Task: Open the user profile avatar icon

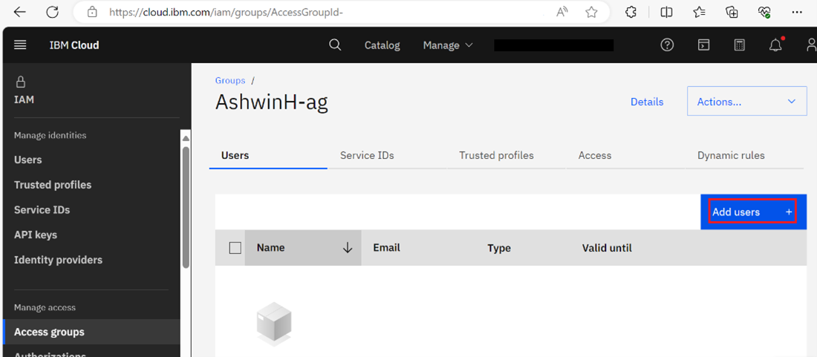Action: (811, 45)
